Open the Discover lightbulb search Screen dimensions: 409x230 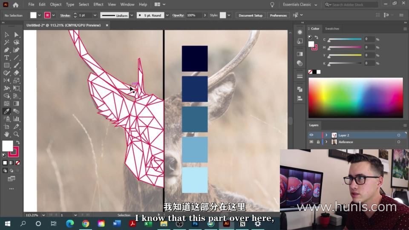point(272,5)
